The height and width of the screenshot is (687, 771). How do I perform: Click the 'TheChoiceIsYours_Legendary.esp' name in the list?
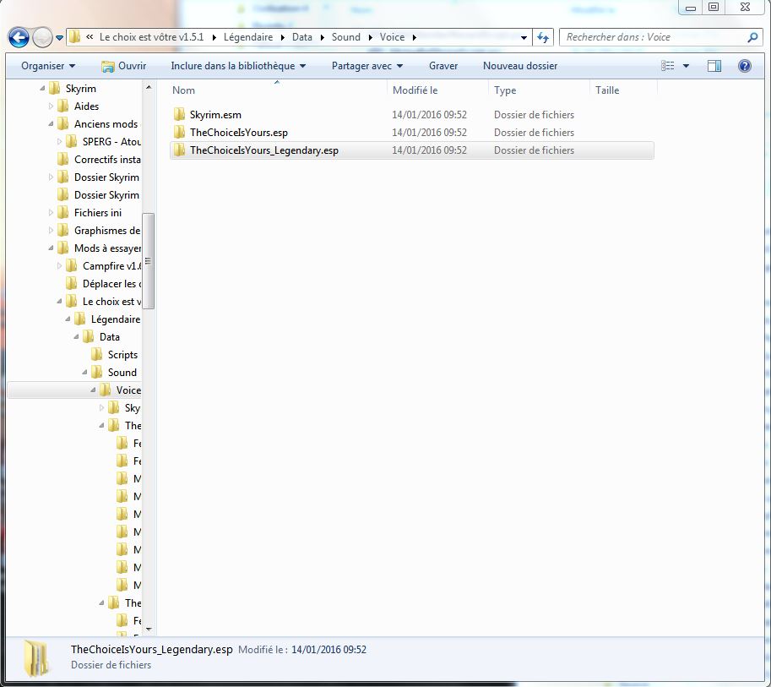coord(264,150)
